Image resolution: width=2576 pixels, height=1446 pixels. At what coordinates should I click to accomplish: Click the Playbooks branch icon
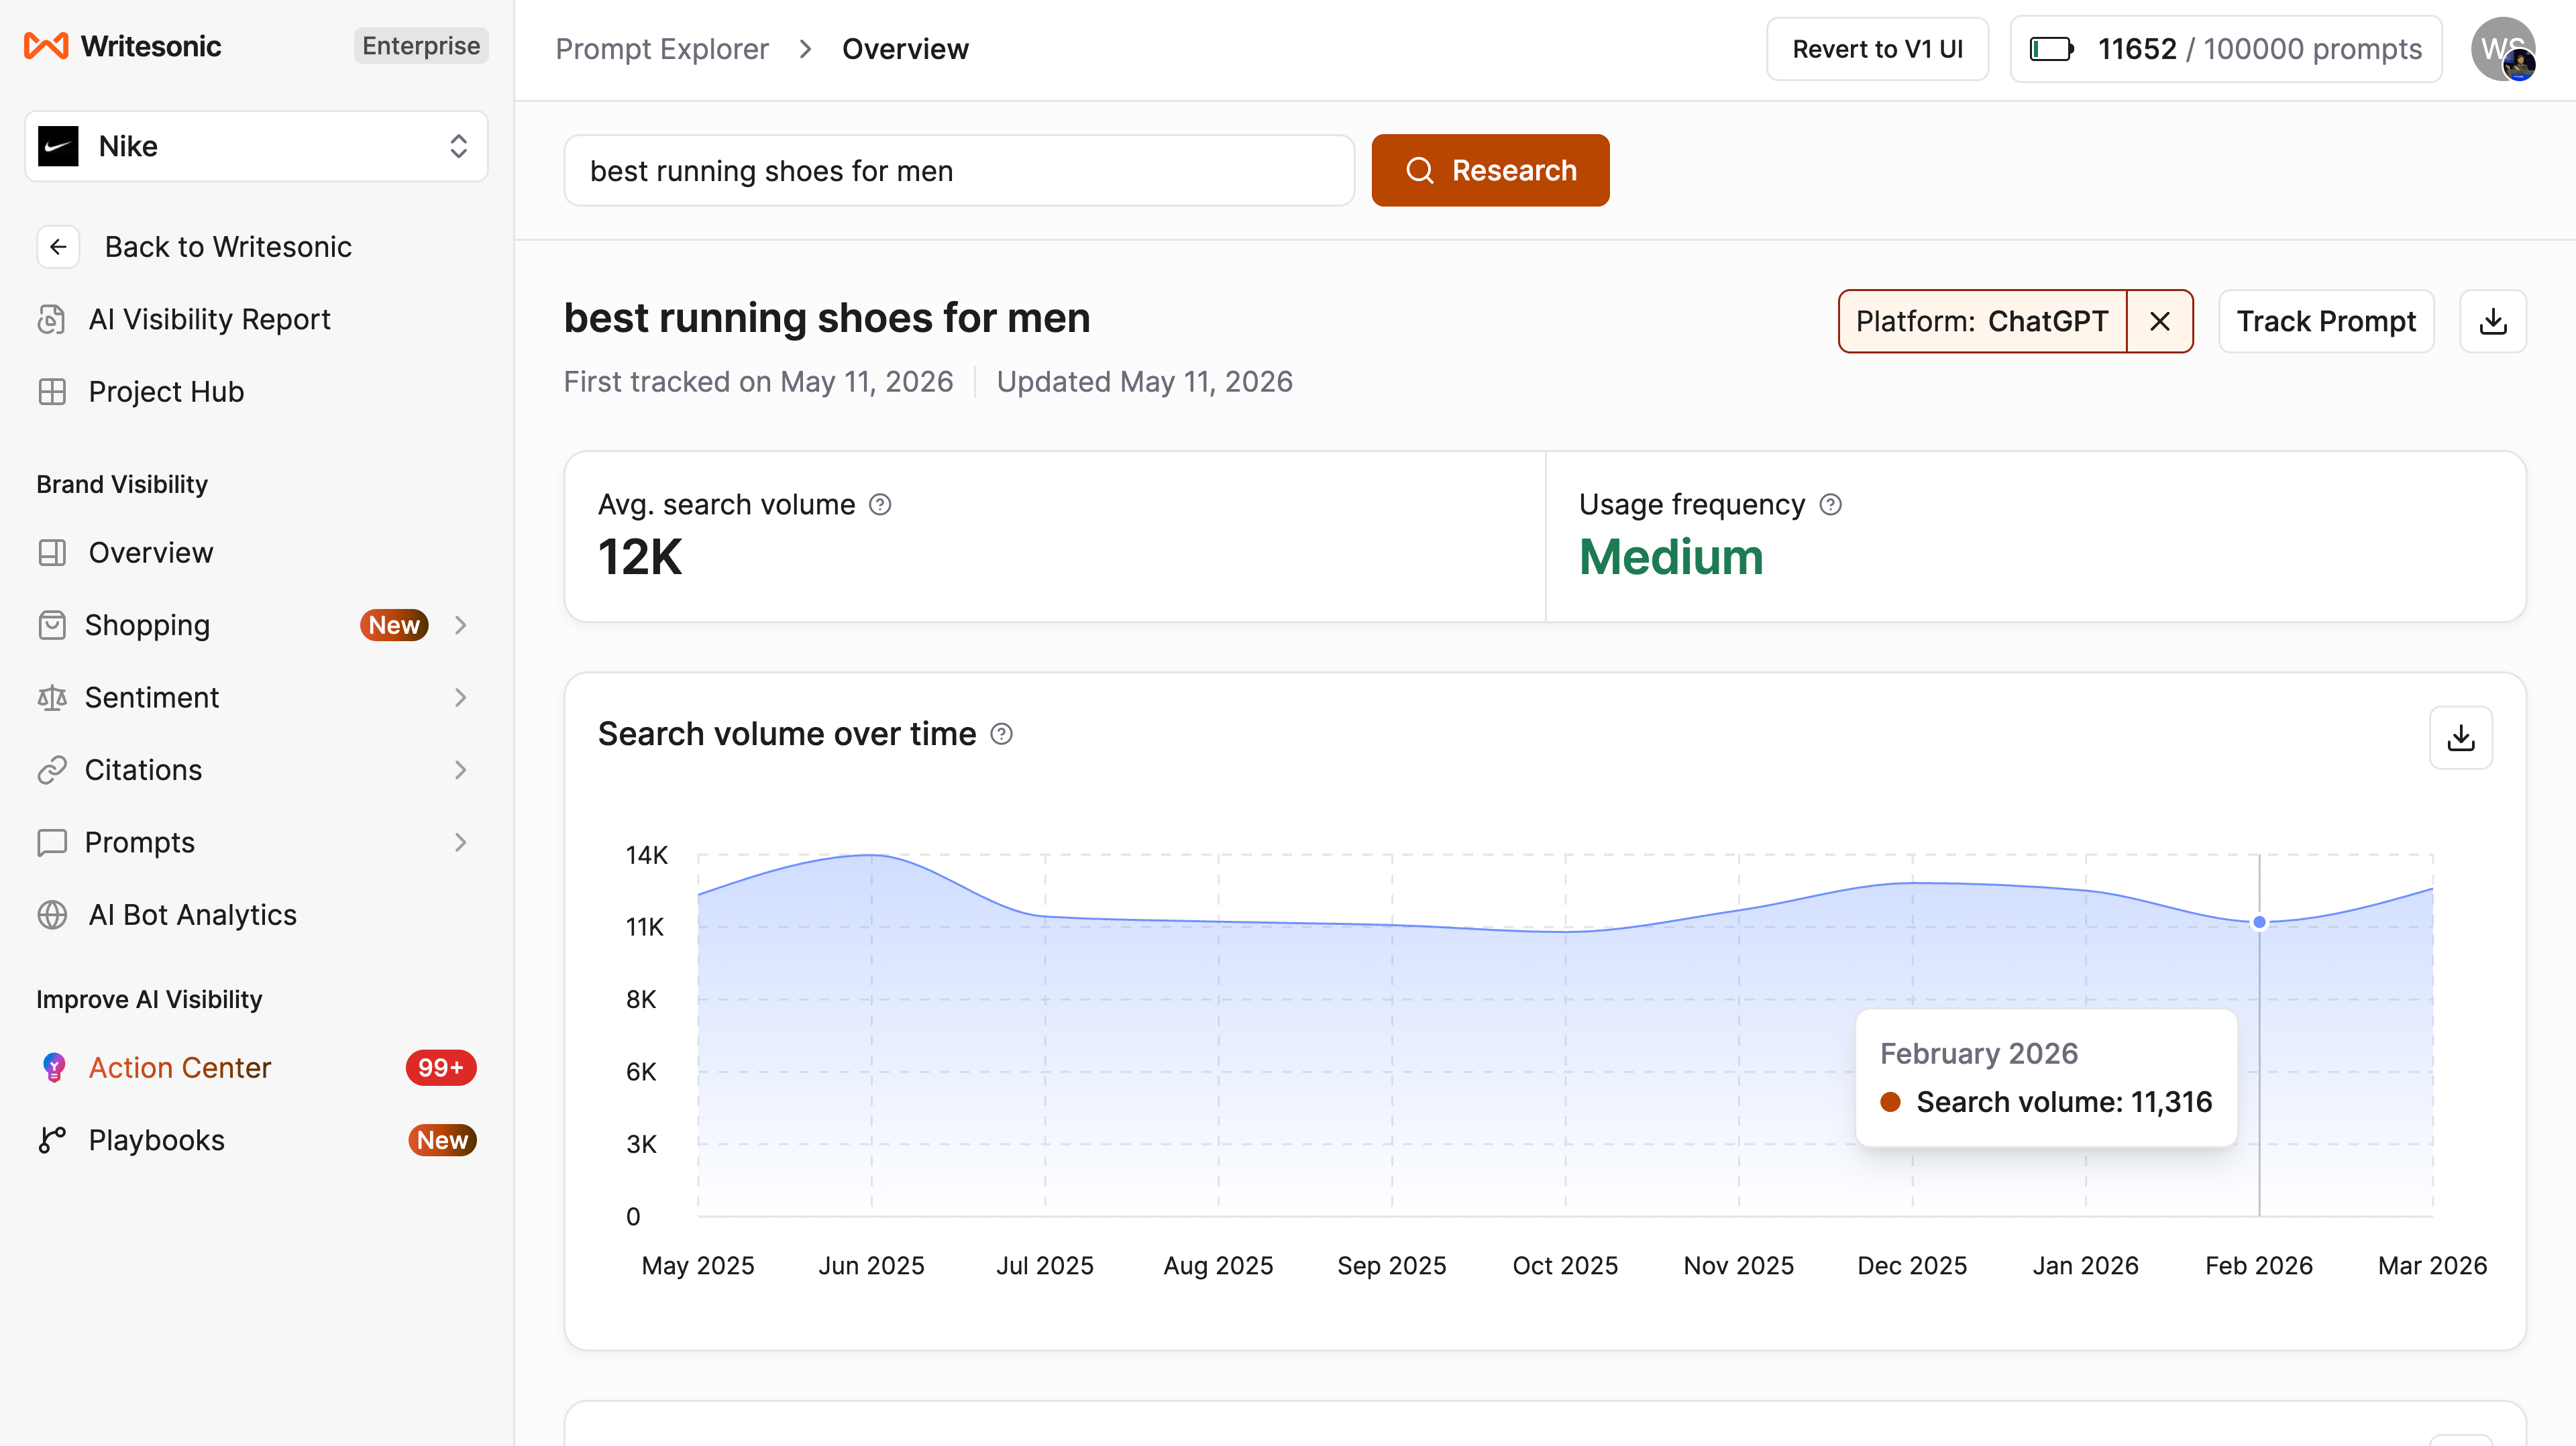tap(52, 1140)
